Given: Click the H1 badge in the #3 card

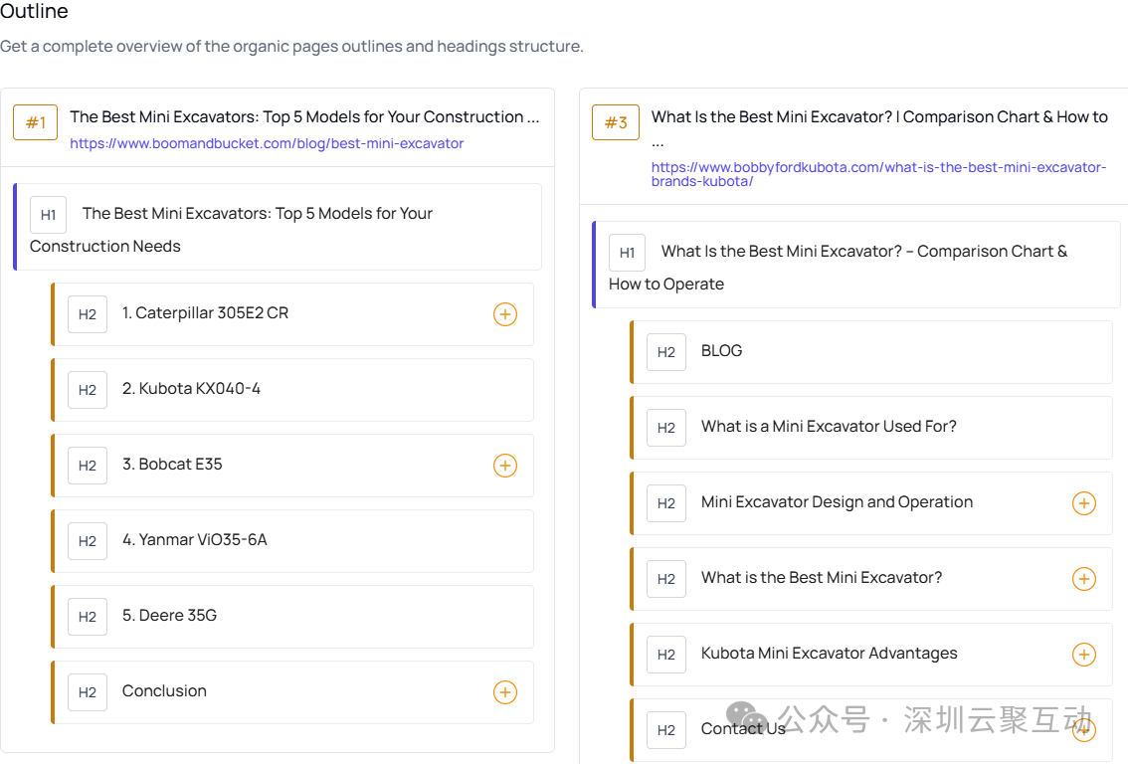Looking at the screenshot, I should (627, 253).
